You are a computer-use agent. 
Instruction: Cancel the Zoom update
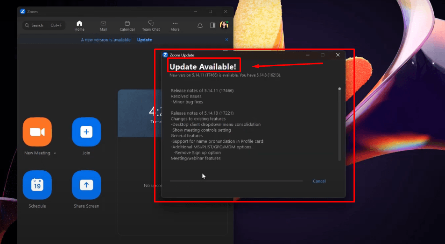pos(319,181)
